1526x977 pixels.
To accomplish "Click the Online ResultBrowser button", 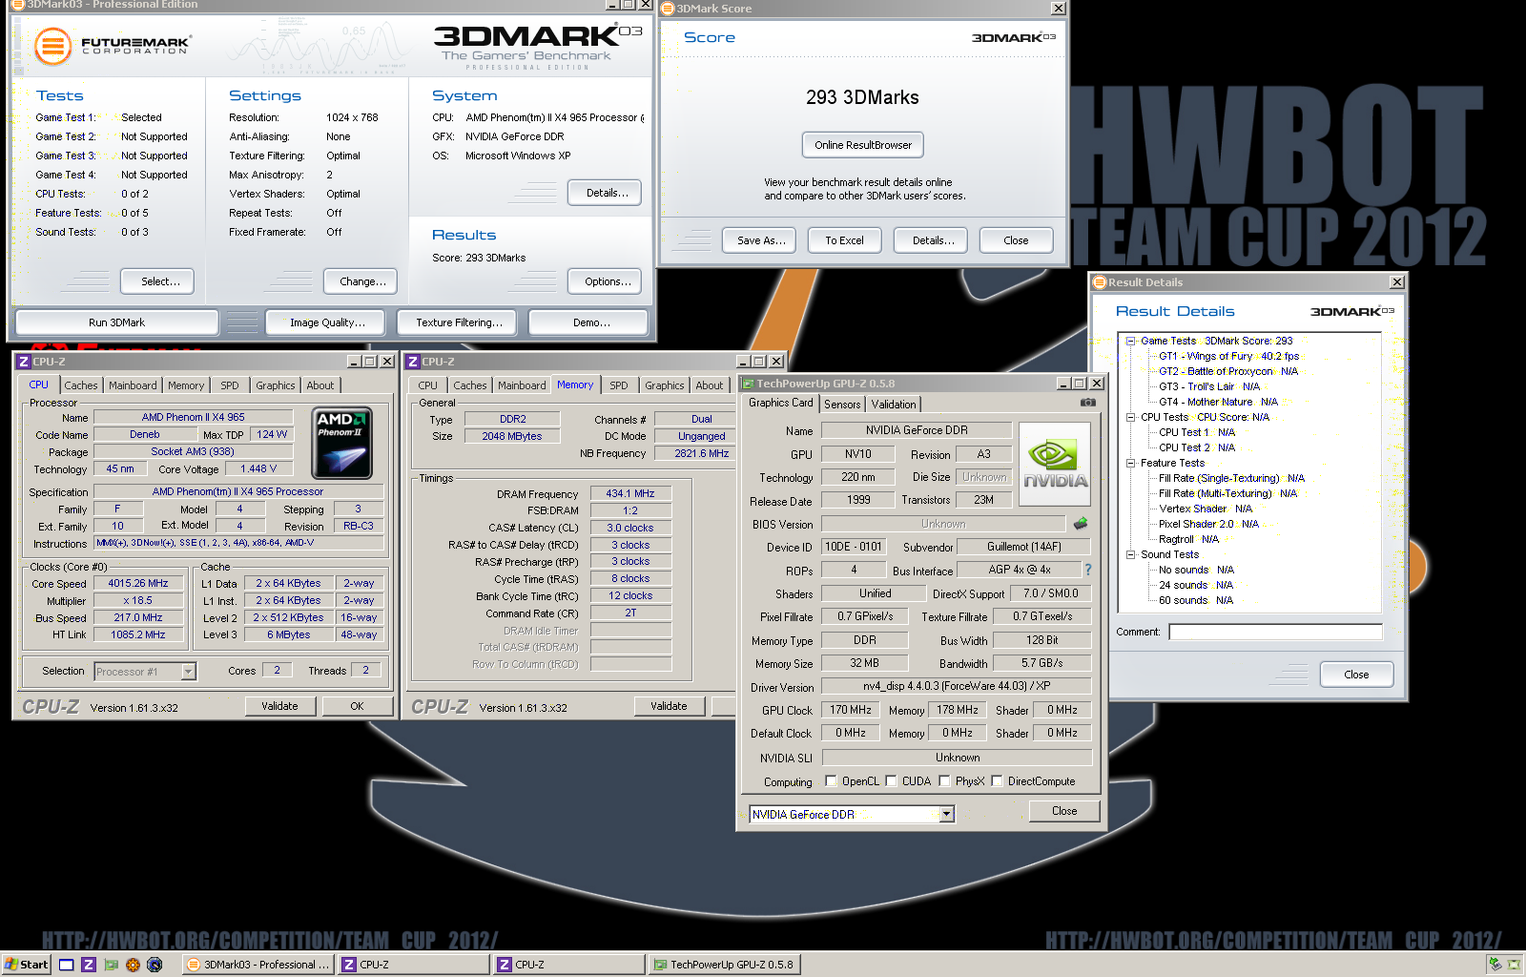I will tap(863, 145).
